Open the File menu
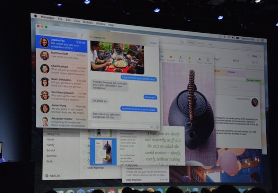 (x=60, y=19)
